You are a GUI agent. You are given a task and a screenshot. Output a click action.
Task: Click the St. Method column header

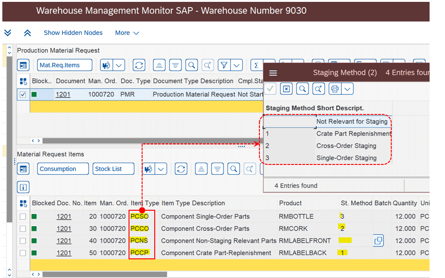pyautogui.click(x=356, y=203)
